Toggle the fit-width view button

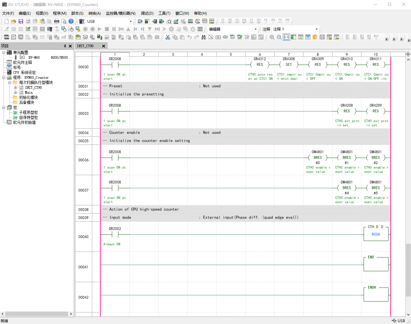click(x=286, y=37)
